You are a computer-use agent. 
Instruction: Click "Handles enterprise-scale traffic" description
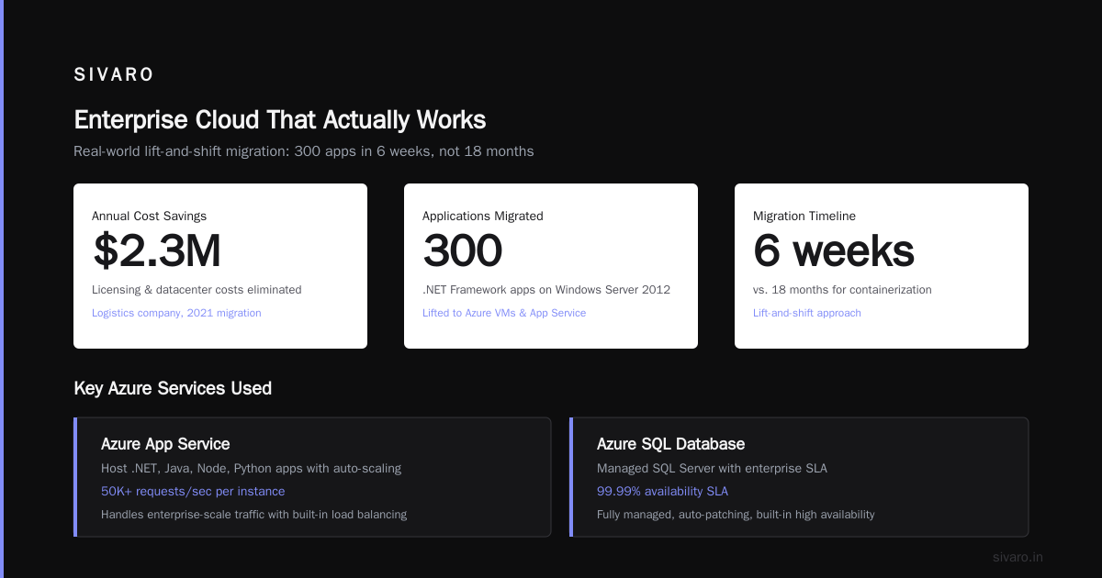tap(253, 515)
